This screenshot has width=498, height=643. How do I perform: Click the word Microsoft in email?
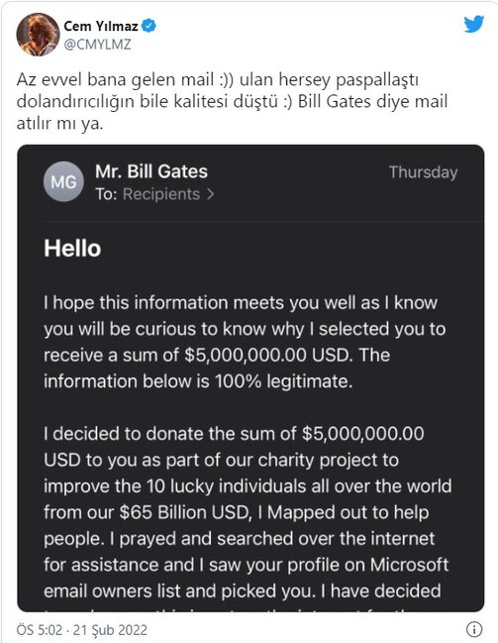[x=410, y=565]
